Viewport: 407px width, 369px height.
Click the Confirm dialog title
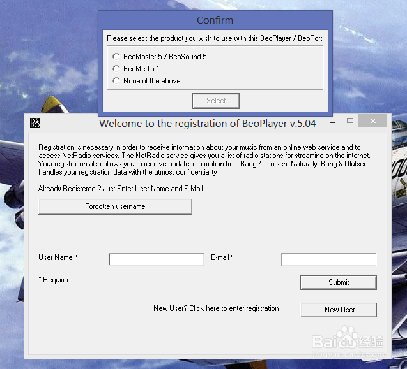click(x=215, y=20)
